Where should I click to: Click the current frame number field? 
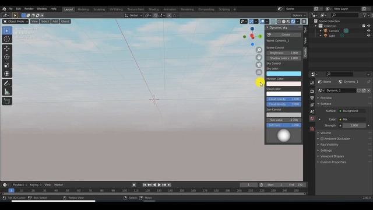pyautogui.click(x=249, y=185)
